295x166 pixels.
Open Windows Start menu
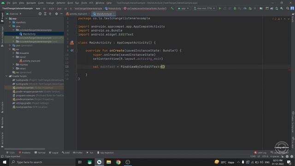pyautogui.click(x=5, y=162)
